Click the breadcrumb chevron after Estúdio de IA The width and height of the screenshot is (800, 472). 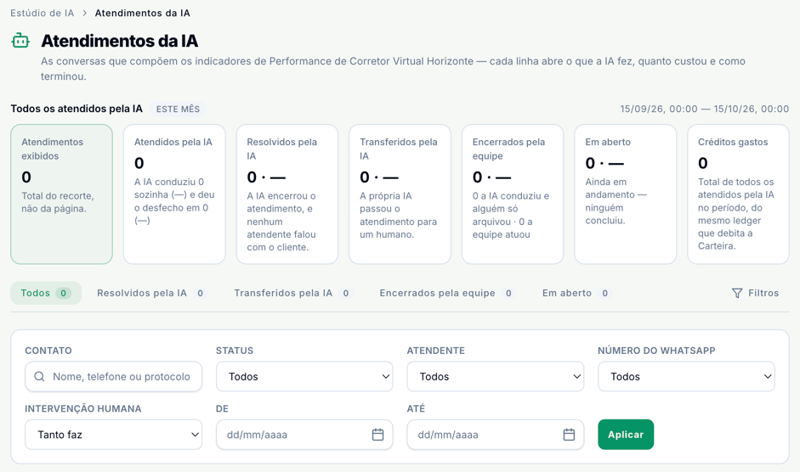pos(85,14)
